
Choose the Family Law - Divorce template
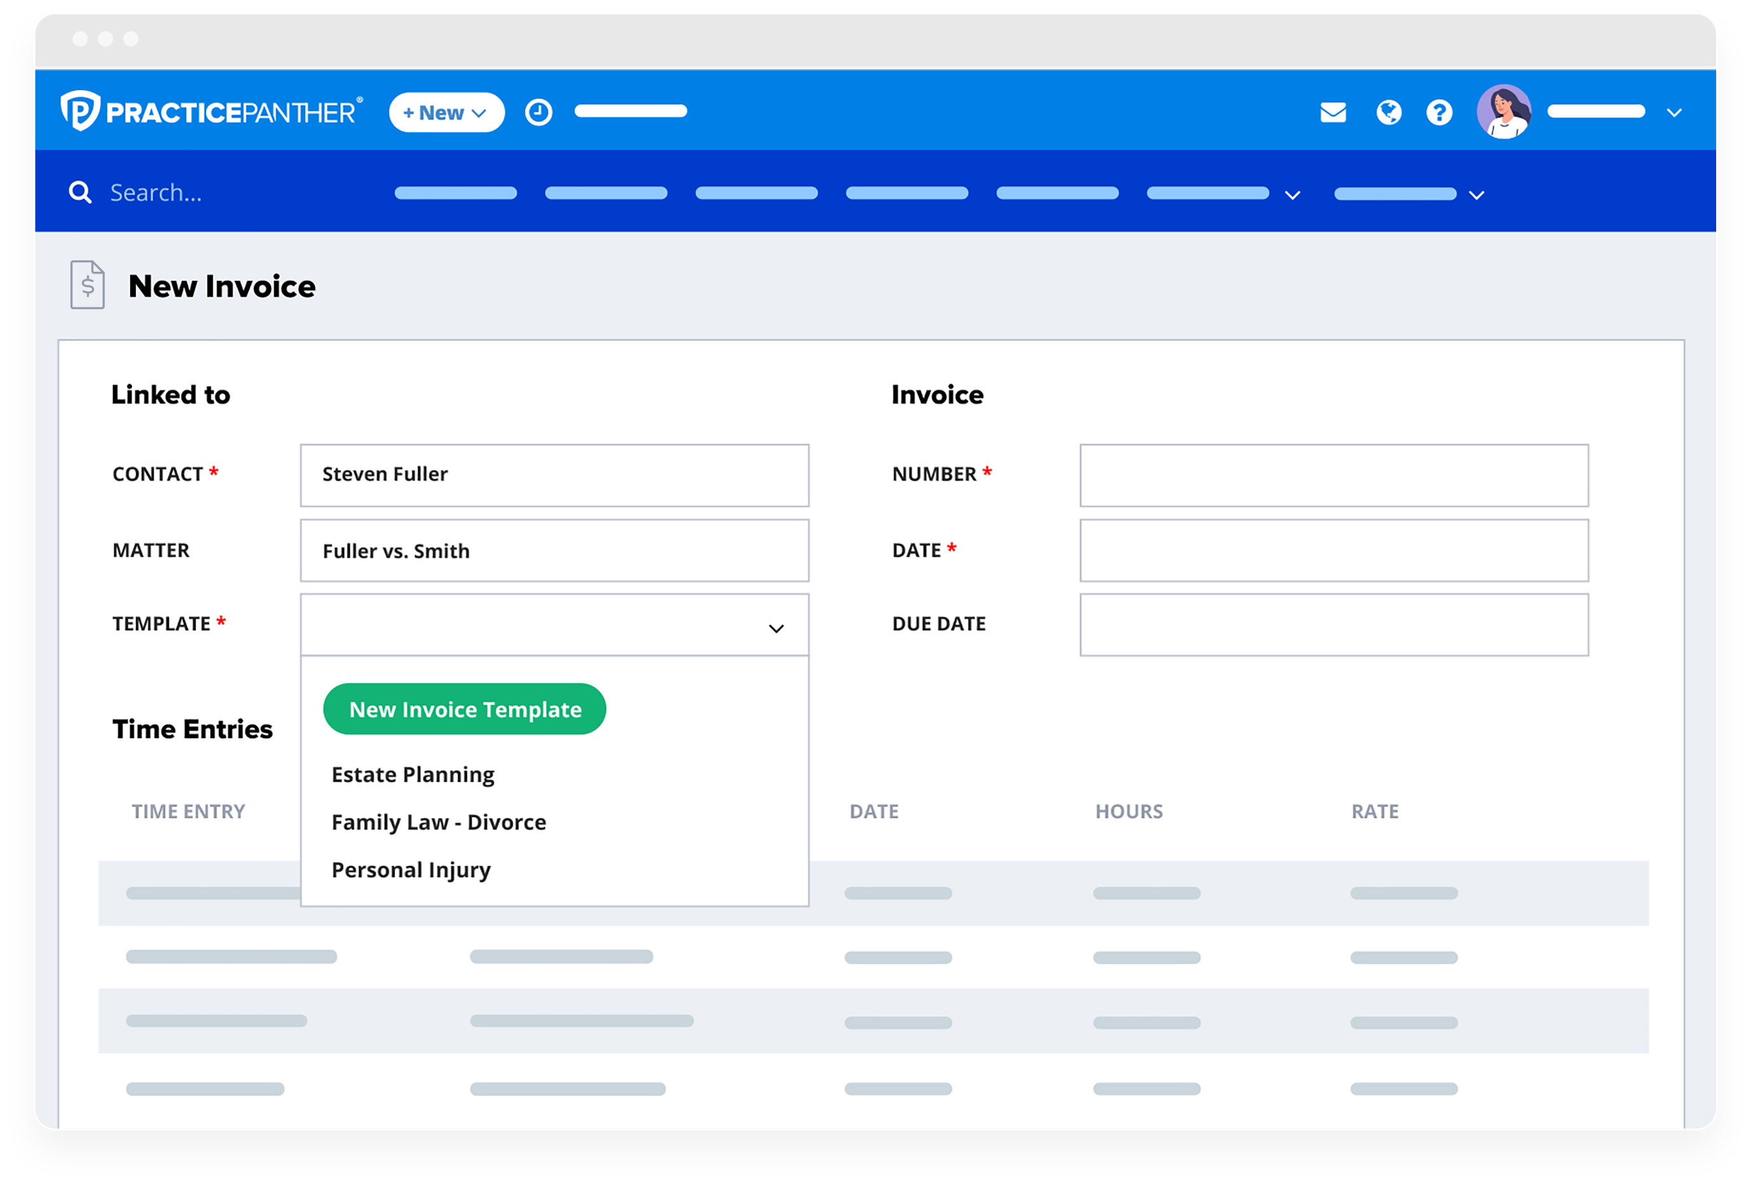point(439,822)
